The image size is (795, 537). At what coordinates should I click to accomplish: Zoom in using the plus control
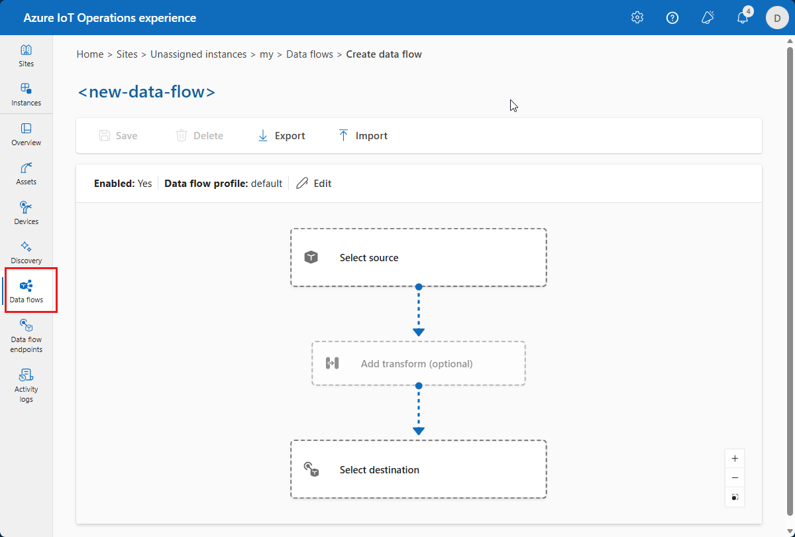point(734,458)
